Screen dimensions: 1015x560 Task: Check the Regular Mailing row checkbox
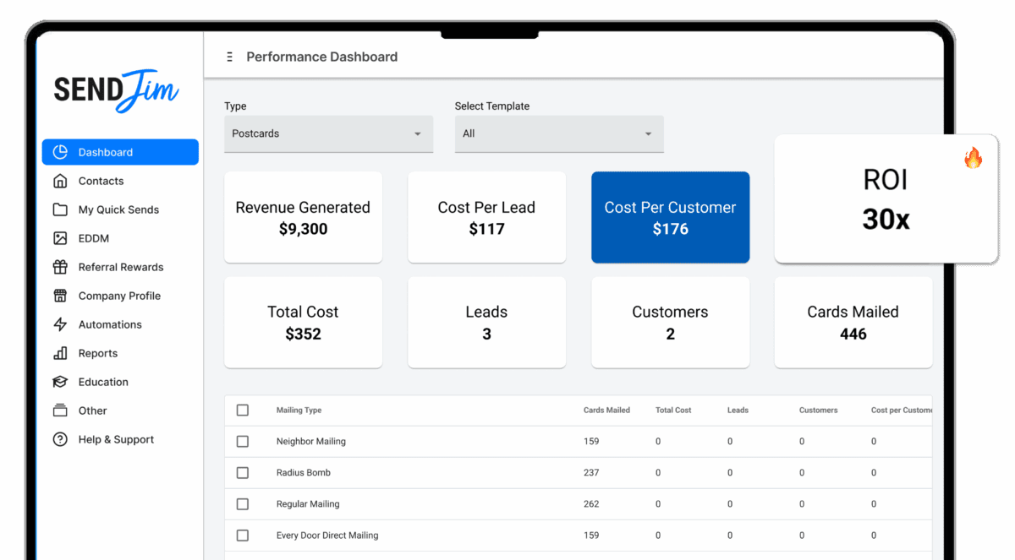[243, 504]
